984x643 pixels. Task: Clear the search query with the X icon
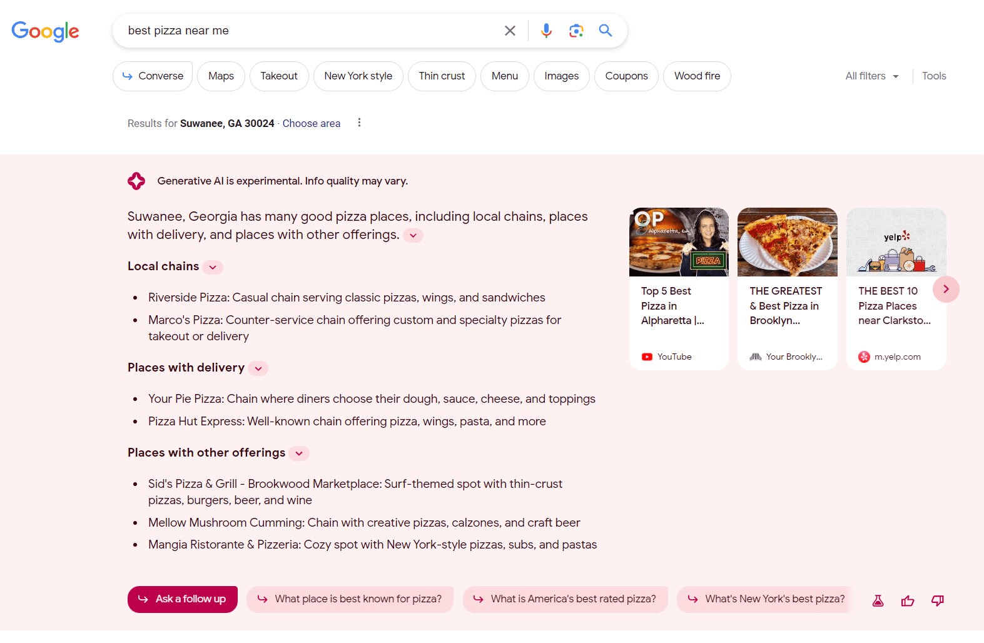(x=510, y=31)
